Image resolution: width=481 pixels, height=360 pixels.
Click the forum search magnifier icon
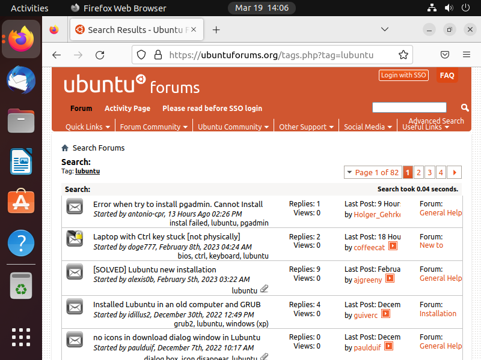465,107
